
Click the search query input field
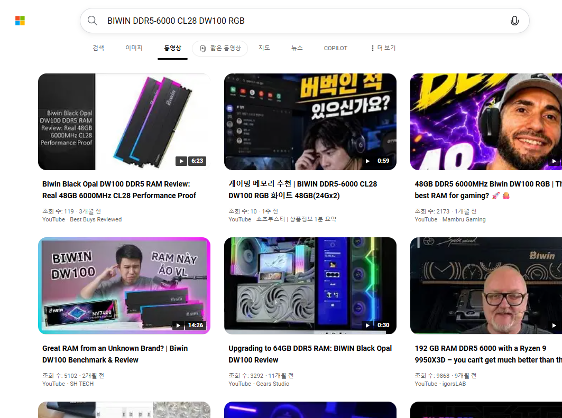[x=305, y=21]
